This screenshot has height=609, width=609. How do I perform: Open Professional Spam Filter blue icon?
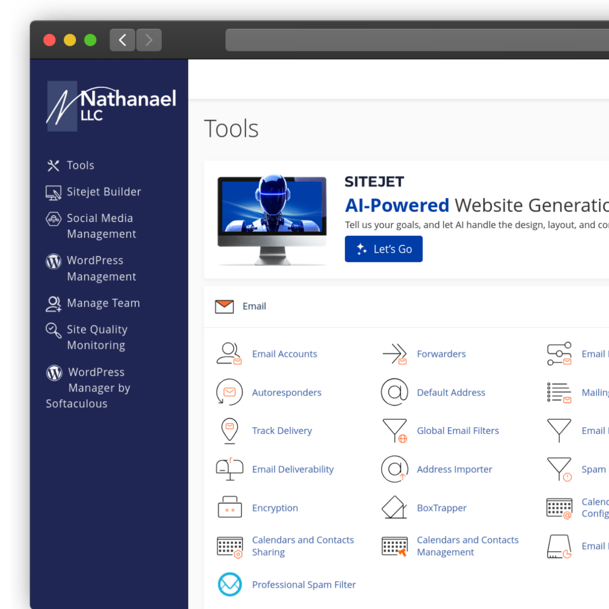coord(229,584)
